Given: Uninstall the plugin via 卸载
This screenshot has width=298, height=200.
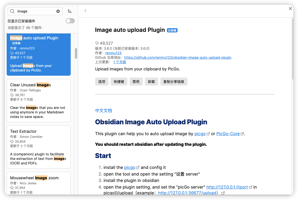Looking at the screenshot, I should click(151, 82).
